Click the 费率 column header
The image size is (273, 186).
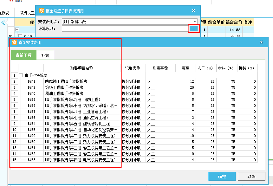pyautogui.click(x=185, y=68)
